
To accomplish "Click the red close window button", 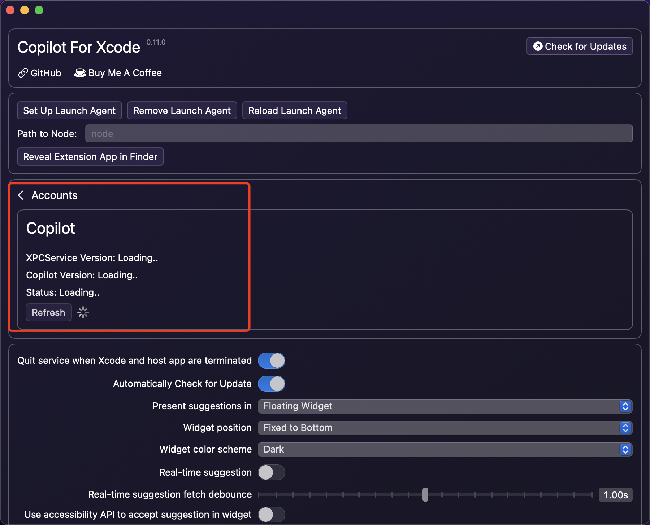I will pos(10,10).
